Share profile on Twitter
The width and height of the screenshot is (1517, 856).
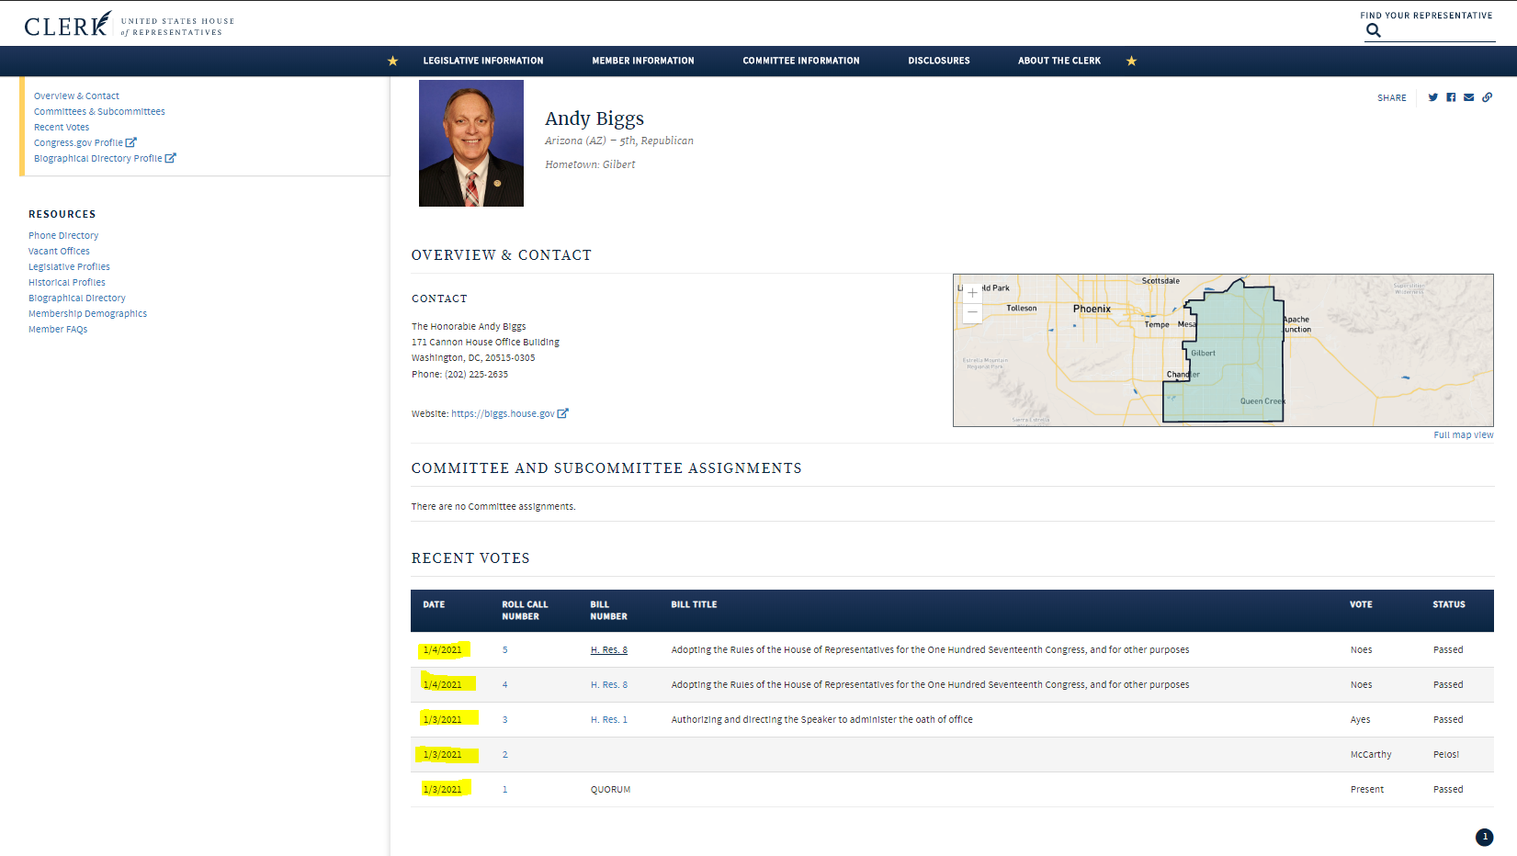pos(1432,97)
